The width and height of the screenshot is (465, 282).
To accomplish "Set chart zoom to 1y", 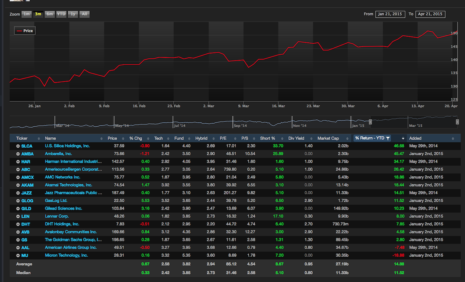I will pos(73,14).
